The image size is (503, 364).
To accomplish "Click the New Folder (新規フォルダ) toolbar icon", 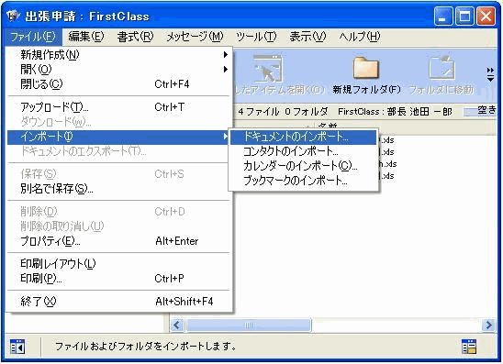I will [365, 68].
